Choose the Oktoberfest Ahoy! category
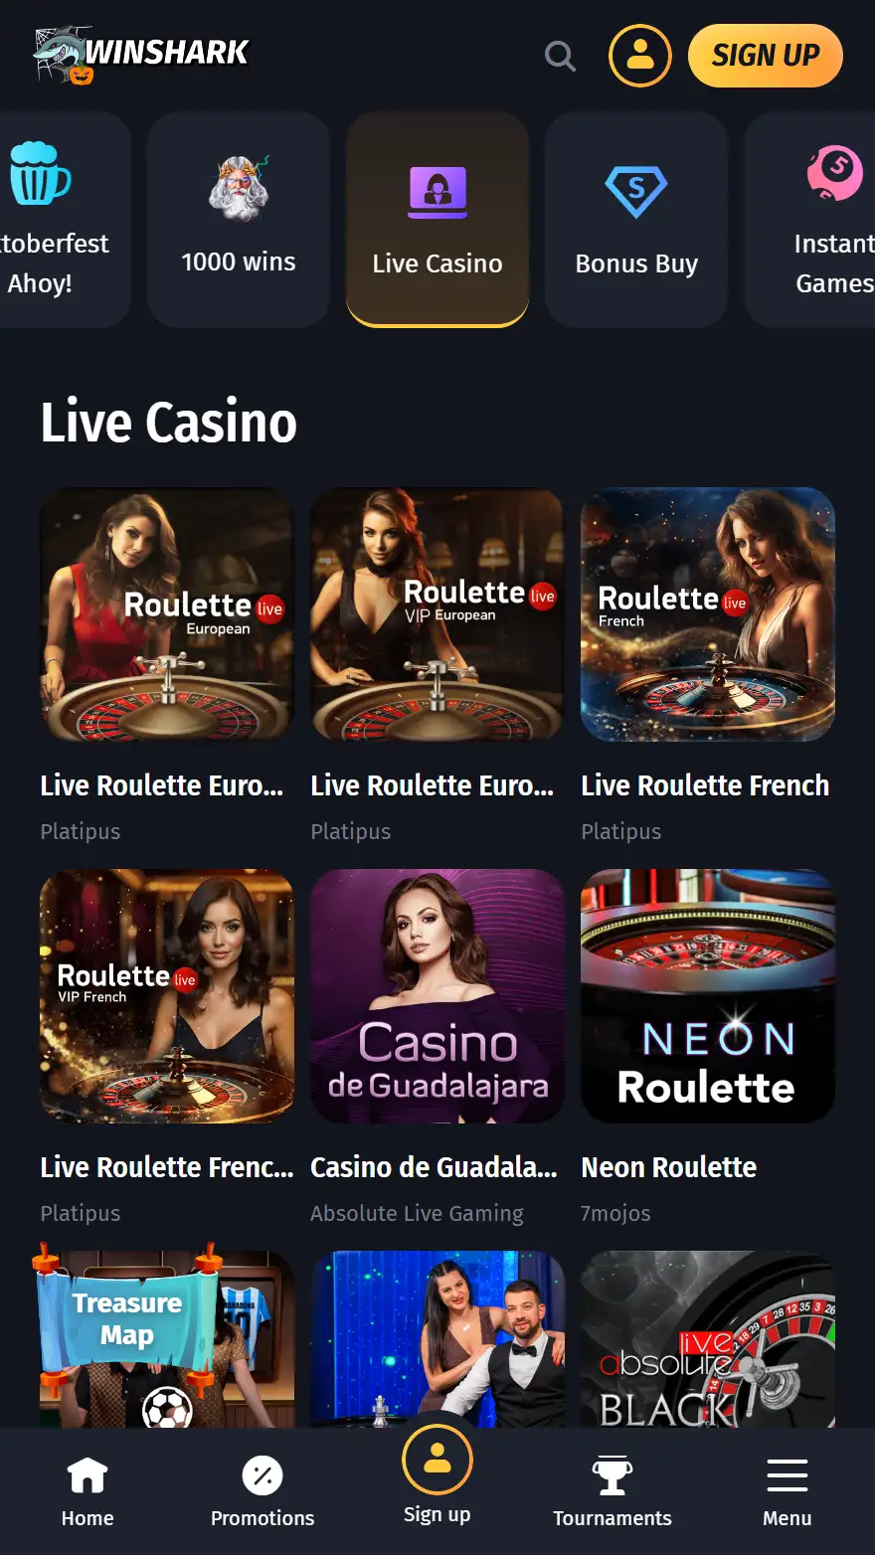Viewport: 875px width, 1555px height. tap(66, 220)
